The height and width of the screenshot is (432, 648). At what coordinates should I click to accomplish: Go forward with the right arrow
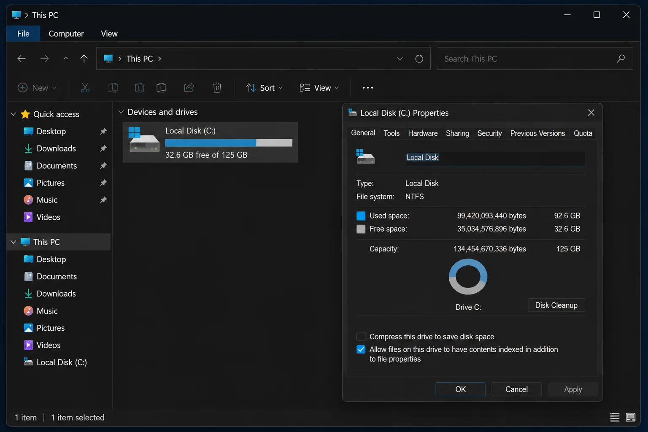pyautogui.click(x=44, y=59)
